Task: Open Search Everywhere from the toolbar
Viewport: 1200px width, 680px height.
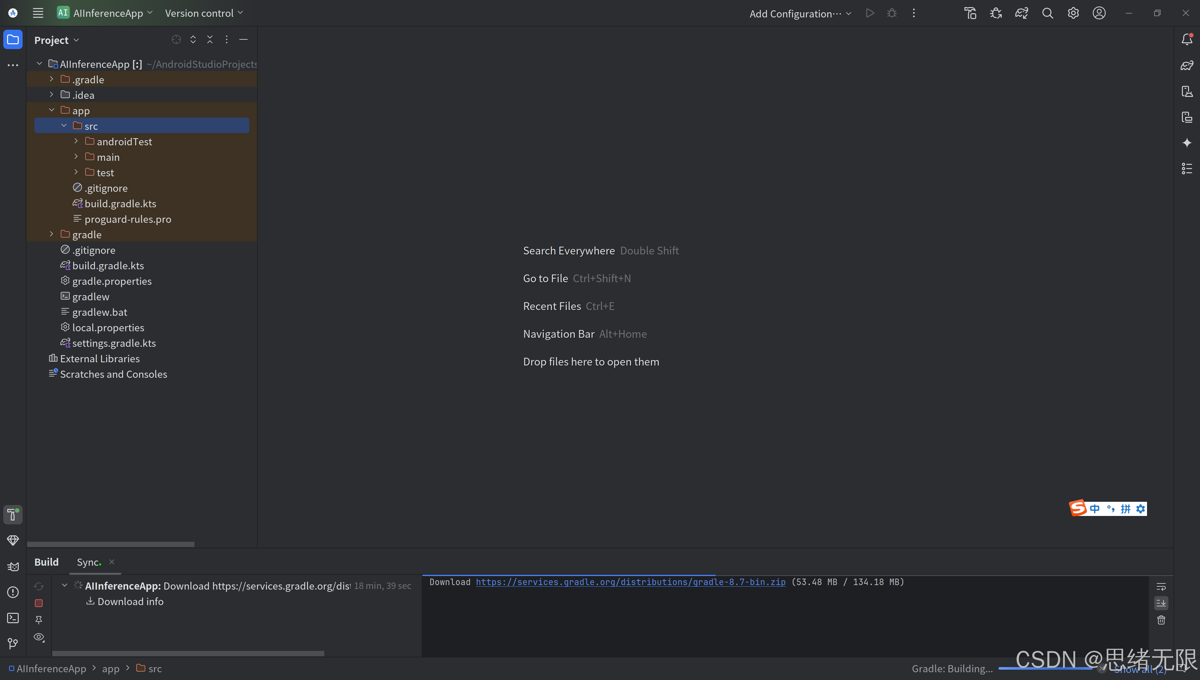Action: (x=1047, y=13)
